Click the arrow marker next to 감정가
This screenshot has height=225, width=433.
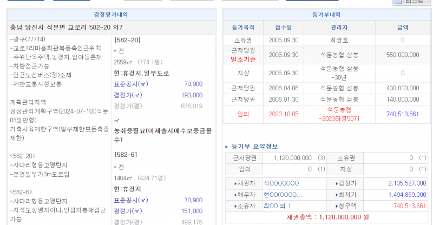(333, 183)
